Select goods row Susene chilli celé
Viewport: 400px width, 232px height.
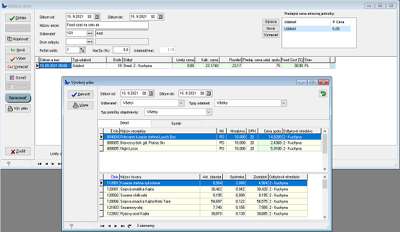click(203, 195)
